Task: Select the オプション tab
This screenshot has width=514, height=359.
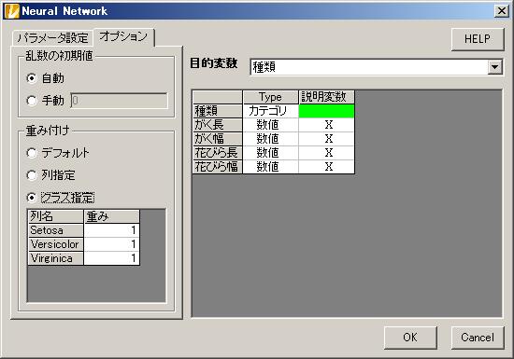Action: (123, 36)
